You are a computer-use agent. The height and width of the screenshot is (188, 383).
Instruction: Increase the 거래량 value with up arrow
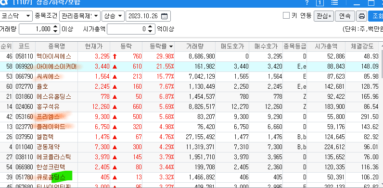[x=55, y=27]
